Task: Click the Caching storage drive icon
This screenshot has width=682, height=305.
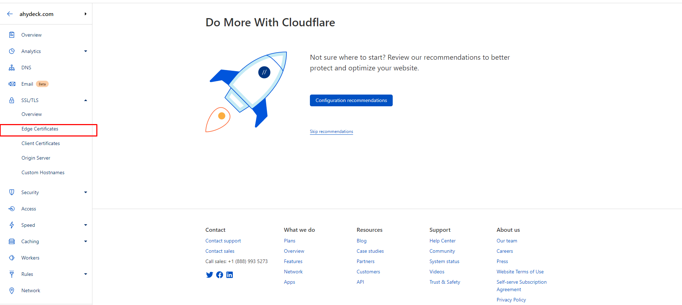Action: [12, 241]
